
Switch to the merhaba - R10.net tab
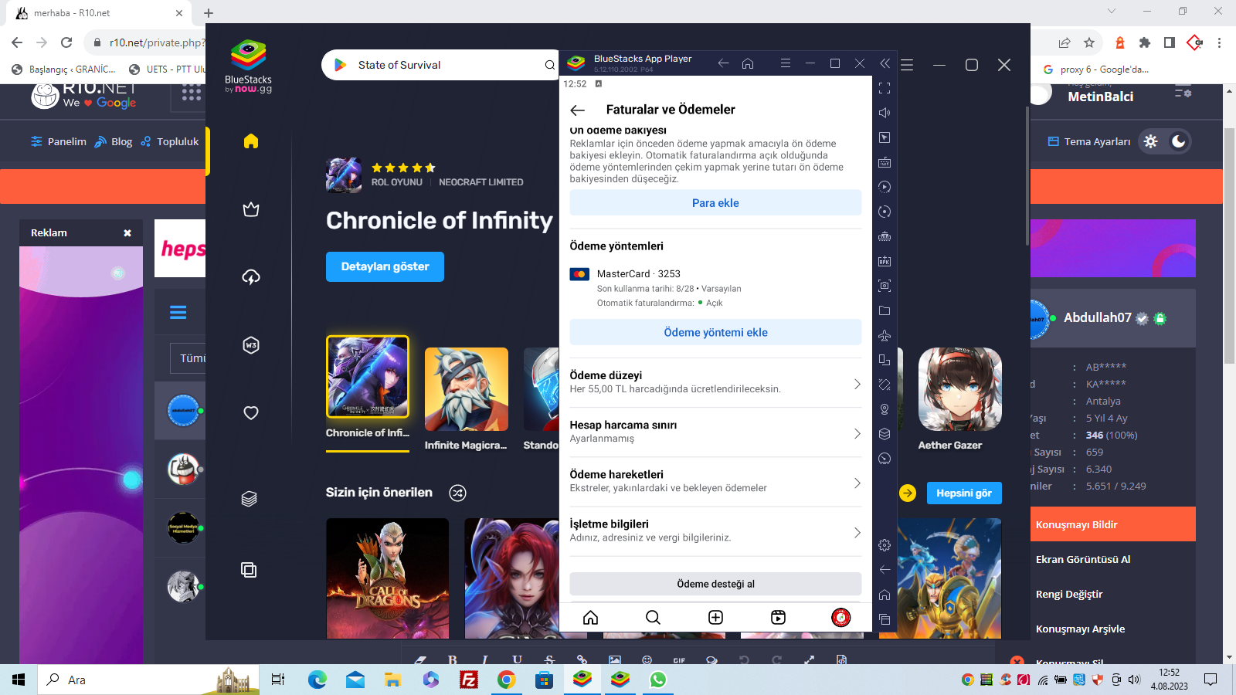click(x=100, y=13)
